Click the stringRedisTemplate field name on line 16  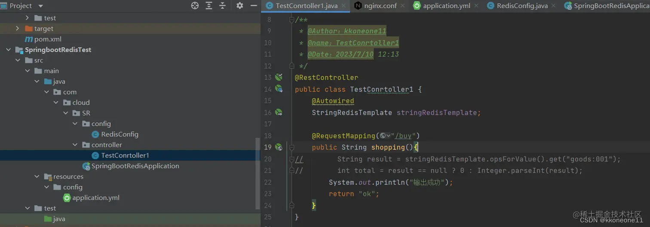point(437,112)
